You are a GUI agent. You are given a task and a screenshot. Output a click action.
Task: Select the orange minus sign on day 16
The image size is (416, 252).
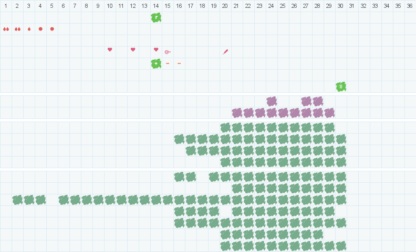pyautogui.click(x=179, y=63)
